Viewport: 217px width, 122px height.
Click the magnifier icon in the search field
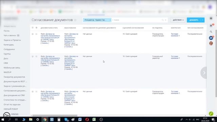click(x=163, y=20)
